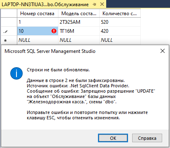
Task: Pin the Обслуживание document tab
Action: [94, 5]
